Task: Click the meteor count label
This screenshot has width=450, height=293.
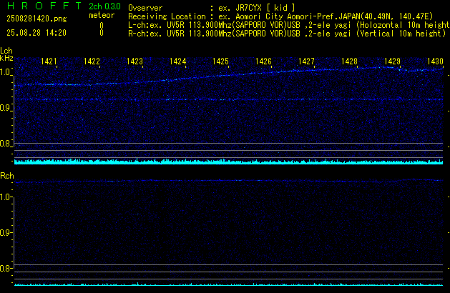Action: (102, 15)
